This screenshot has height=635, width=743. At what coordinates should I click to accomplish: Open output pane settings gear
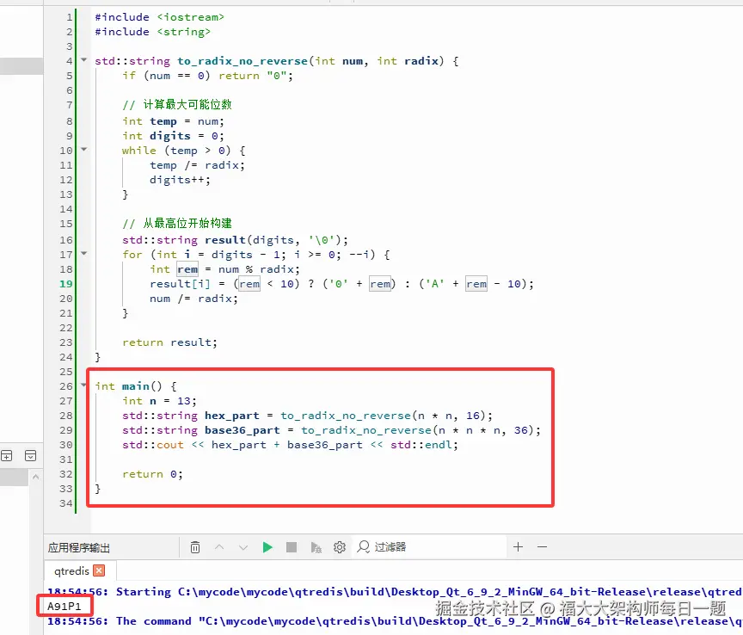(x=340, y=547)
